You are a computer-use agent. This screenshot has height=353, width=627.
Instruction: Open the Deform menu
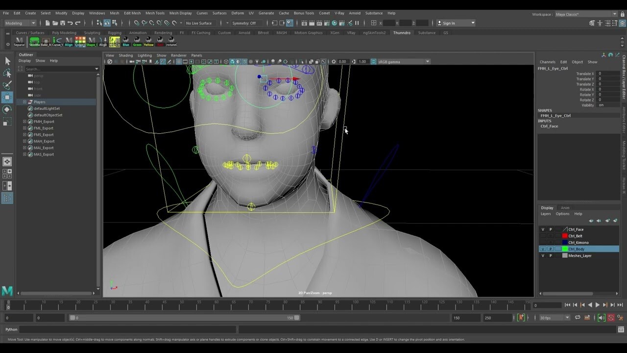[237, 13]
